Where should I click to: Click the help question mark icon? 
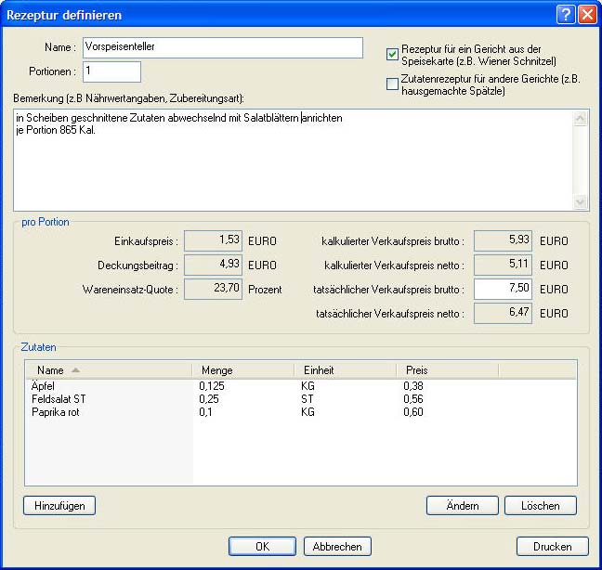tap(566, 15)
